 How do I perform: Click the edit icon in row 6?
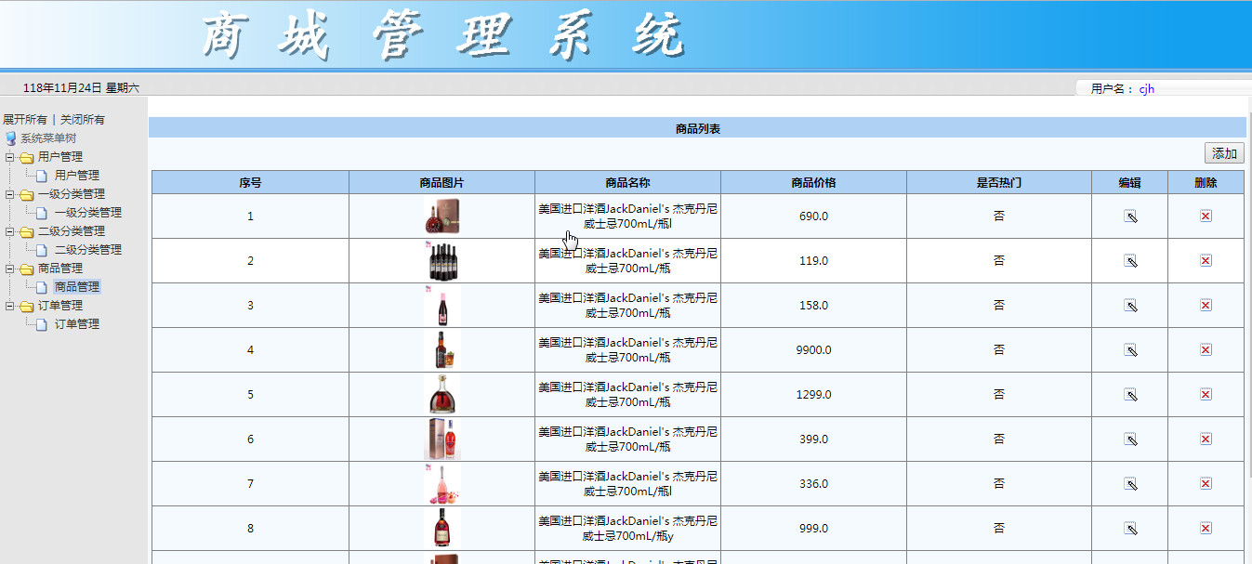[x=1130, y=439]
